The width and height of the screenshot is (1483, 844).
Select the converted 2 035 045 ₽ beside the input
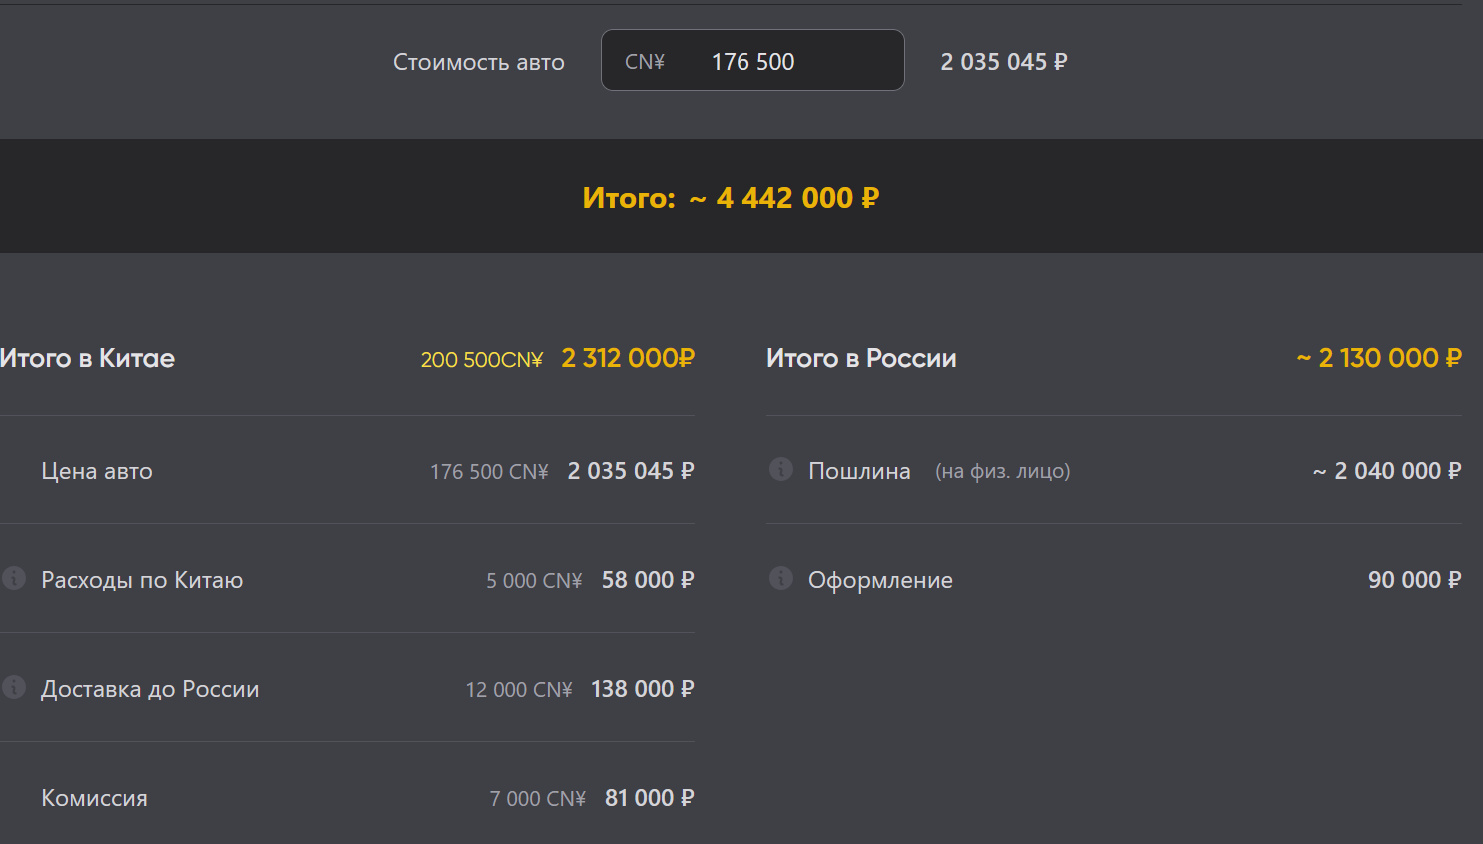[1004, 62]
